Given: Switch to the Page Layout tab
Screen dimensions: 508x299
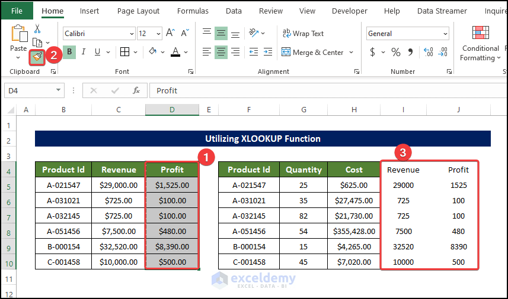Looking at the screenshot, I should (138, 11).
